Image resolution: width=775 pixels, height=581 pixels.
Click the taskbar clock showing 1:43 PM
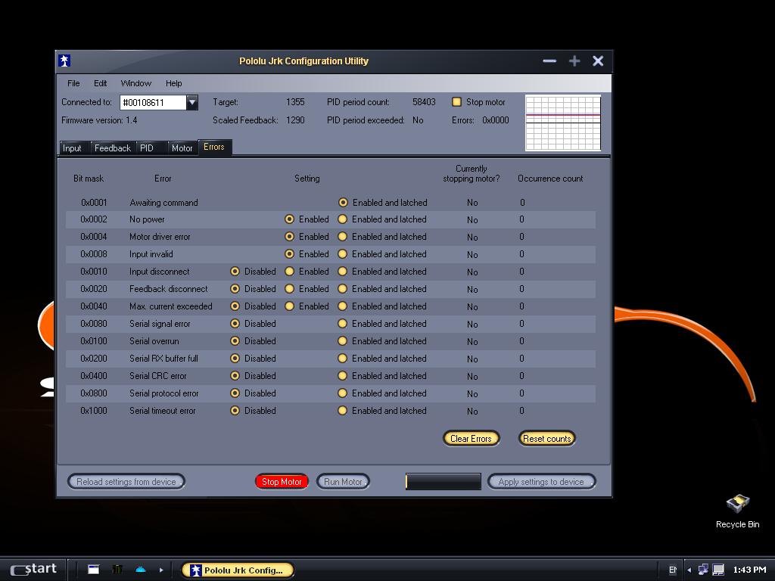tap(750, 570)
